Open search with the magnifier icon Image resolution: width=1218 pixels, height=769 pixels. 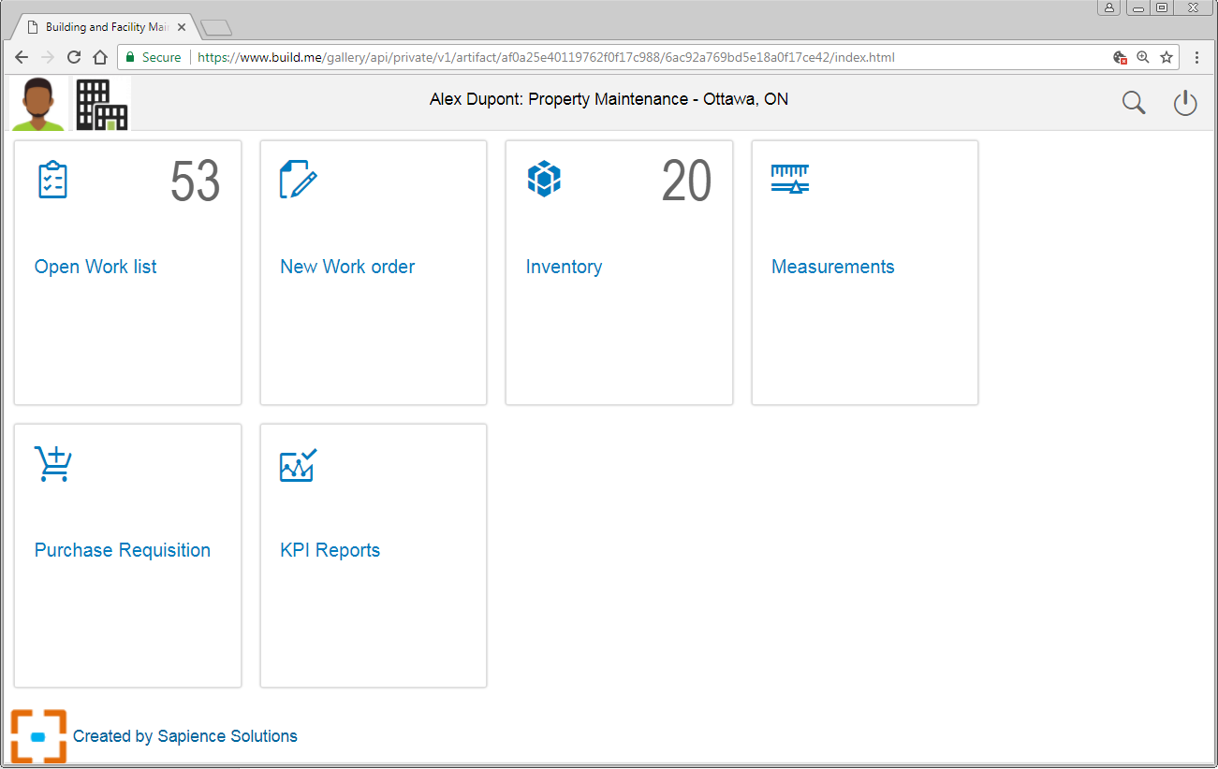click(1134, 103)
